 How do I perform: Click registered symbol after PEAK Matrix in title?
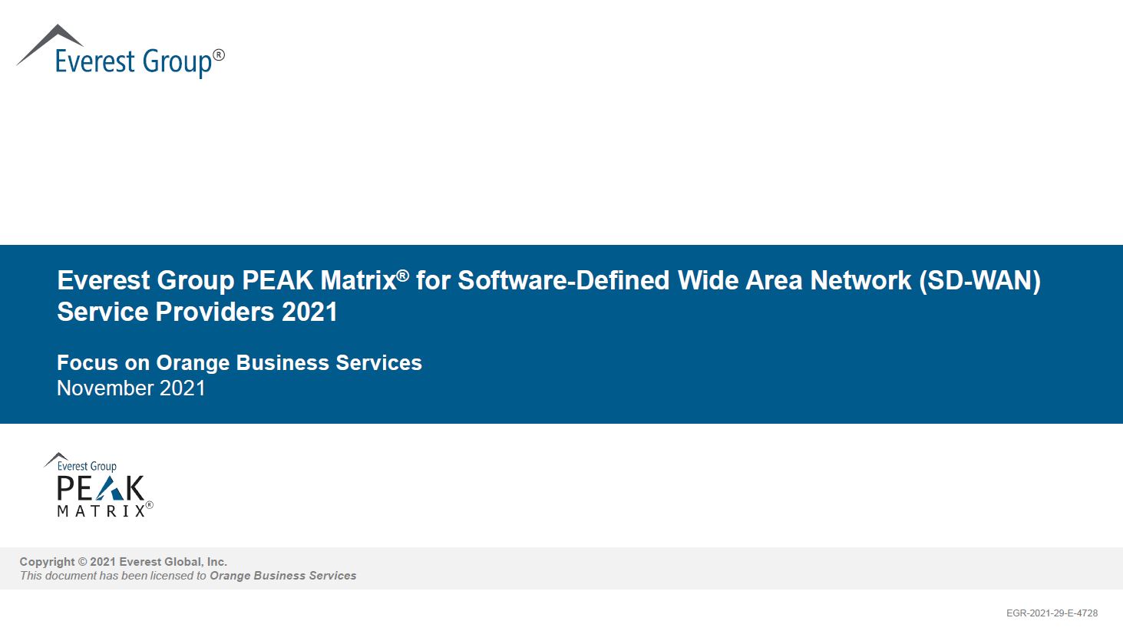(403, 275)
